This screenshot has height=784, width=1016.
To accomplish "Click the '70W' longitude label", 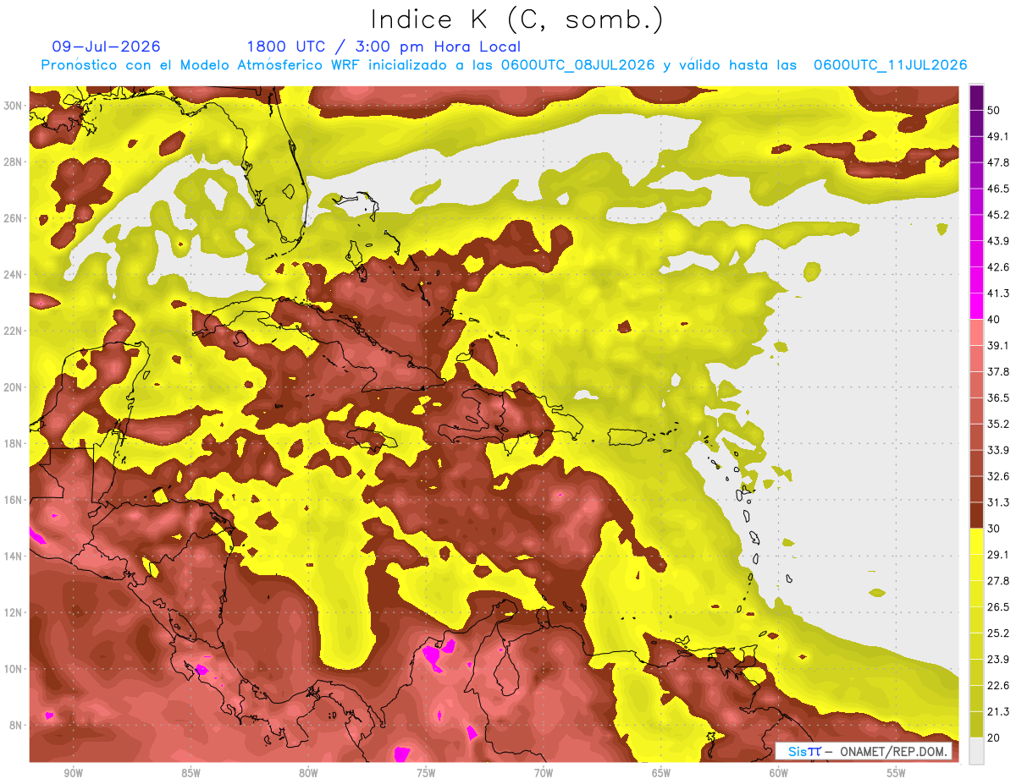I will pos(544,774).
